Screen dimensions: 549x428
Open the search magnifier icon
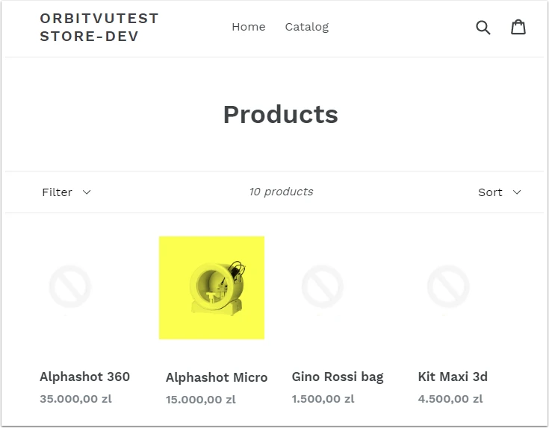pyautogui.click(x=483, y=28)
